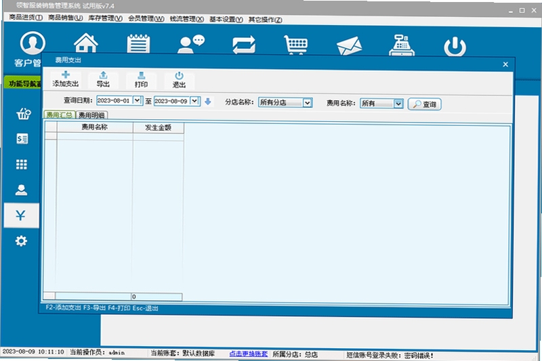Select the gear settings sidebar icon
Image resolution: width=542 pixels, height=361 pixels.
click(21, 241)
